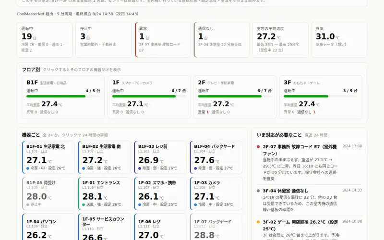This screenshot has height=240, width=384.
Task: Click the yellow dot beside 3F-02 ゲーム alert
Action: point(258,222)
